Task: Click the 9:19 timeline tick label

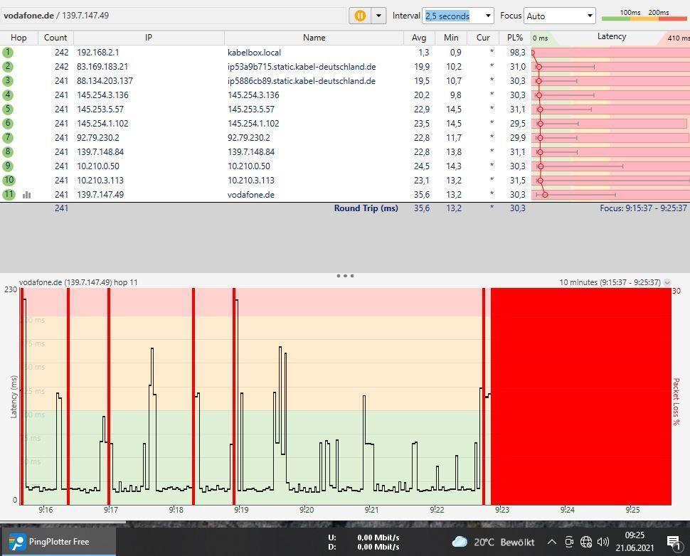Action: (x=241, y=510)
